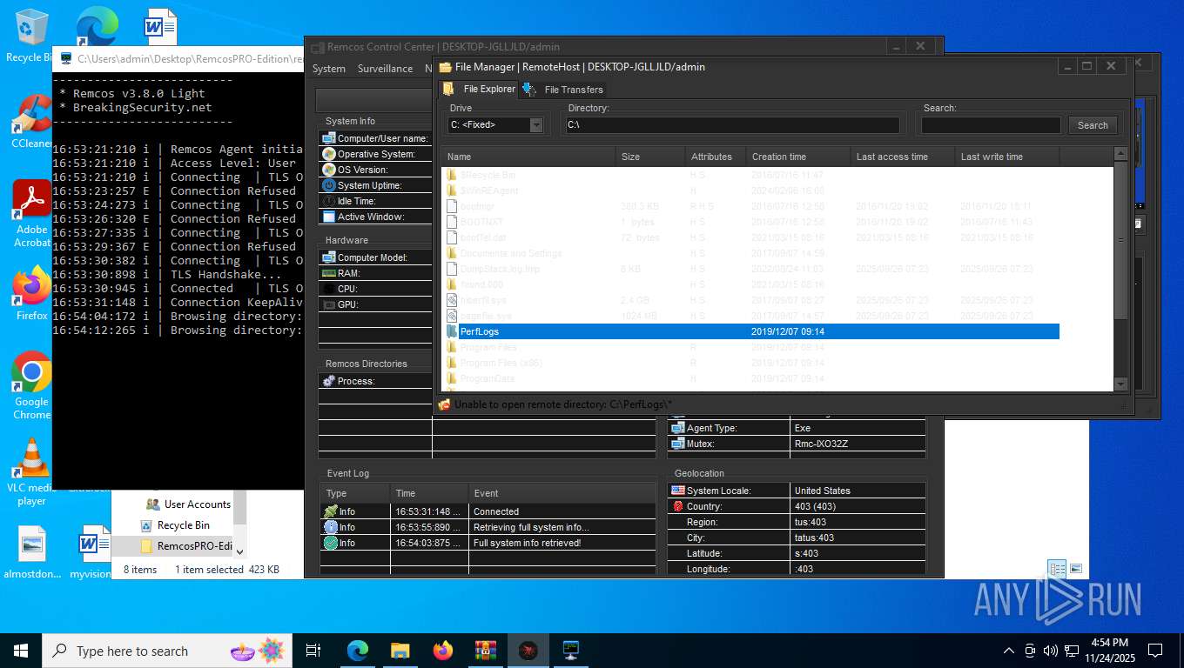Screen dimensions: 1184x668
Task: Click the RAM icon in Hardware section
Action: pos(329,273)
